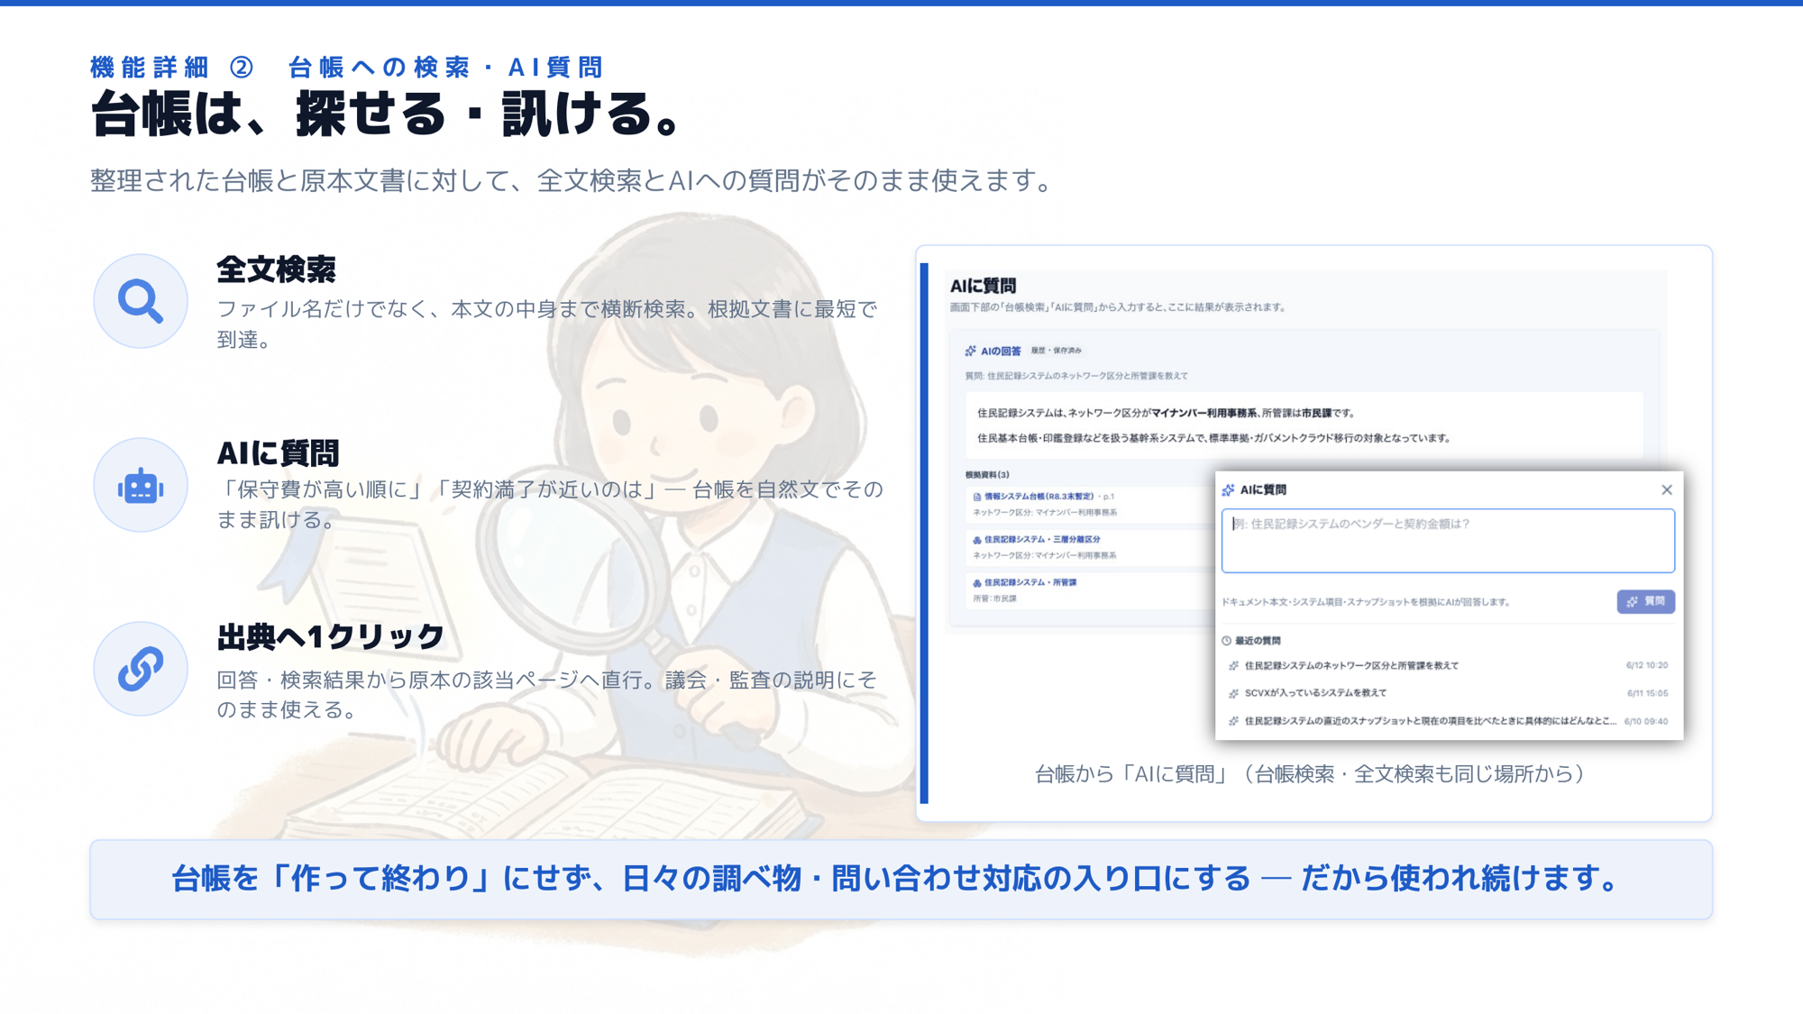Click the page reference p.1
Image resolution: width=1803 pixels, height=1014 pixels.
[1109, 497]
